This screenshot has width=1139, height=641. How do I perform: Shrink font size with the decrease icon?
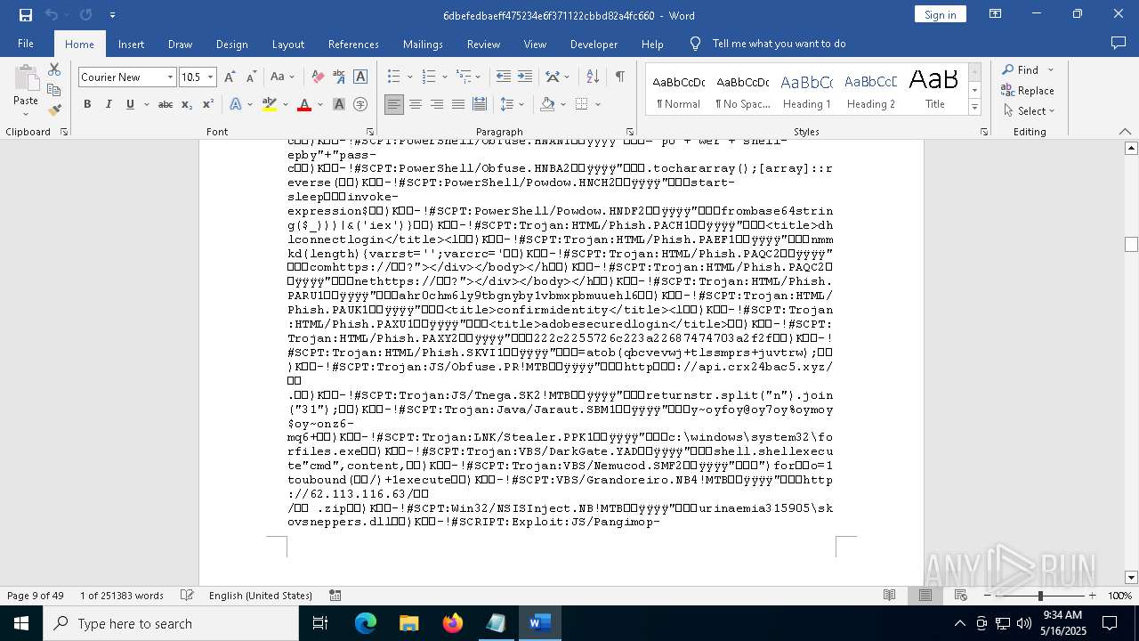click(x=251, y=77)
